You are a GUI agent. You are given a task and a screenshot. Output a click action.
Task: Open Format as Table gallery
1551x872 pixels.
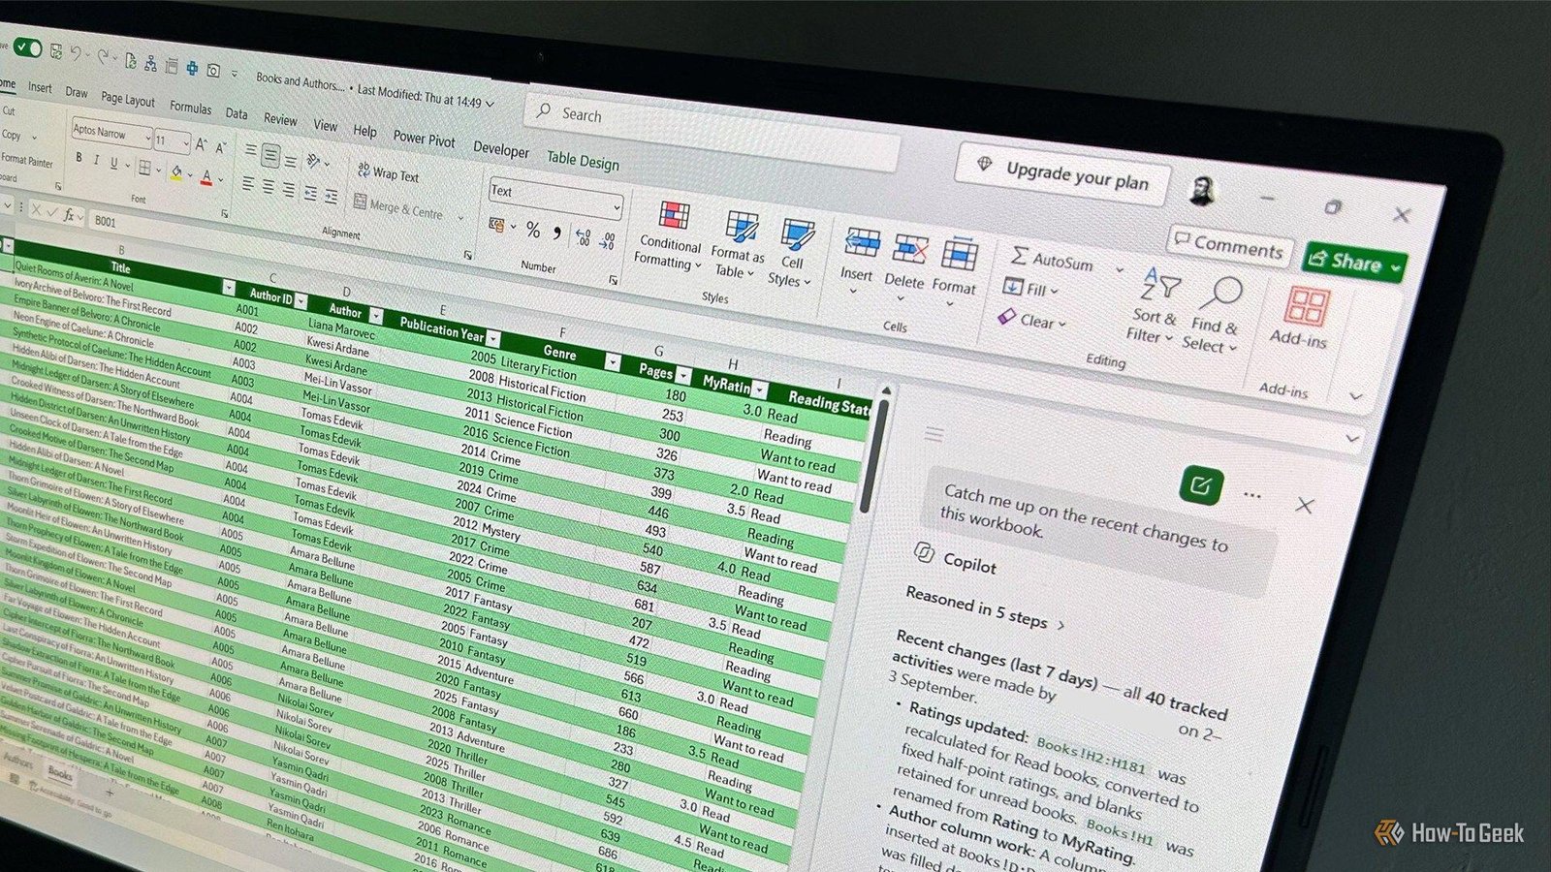[739, 245]
